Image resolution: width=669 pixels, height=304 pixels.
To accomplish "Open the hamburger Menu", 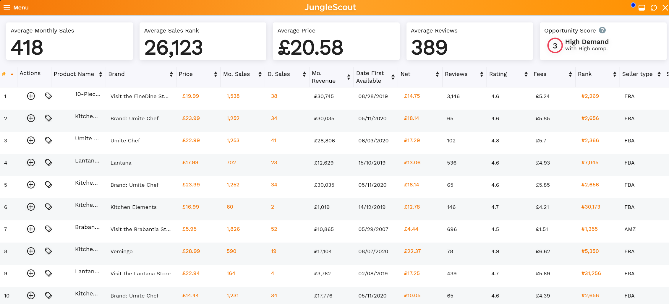I will click(16, 8).
